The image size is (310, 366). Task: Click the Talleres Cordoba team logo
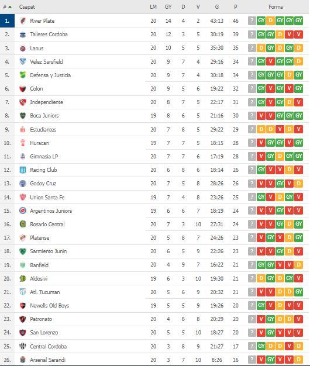point(23,34)
